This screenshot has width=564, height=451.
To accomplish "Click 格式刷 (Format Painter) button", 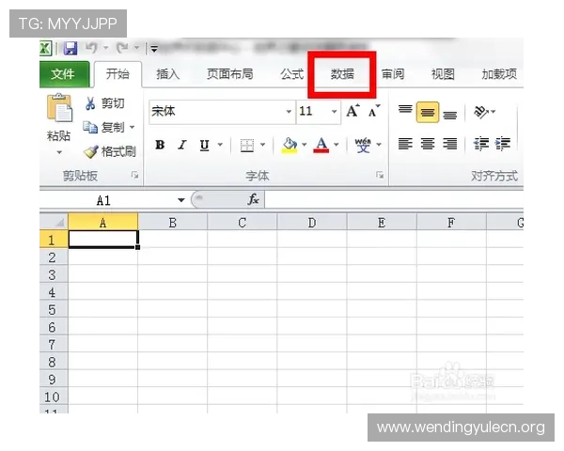I will (110, 151).
